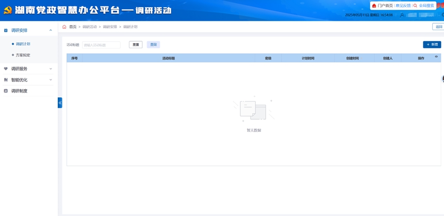Image resolution: width=444 pixels, height=216 pixels.
Task: Click the red 门户首页 house icon
Action: coord(374,6)
